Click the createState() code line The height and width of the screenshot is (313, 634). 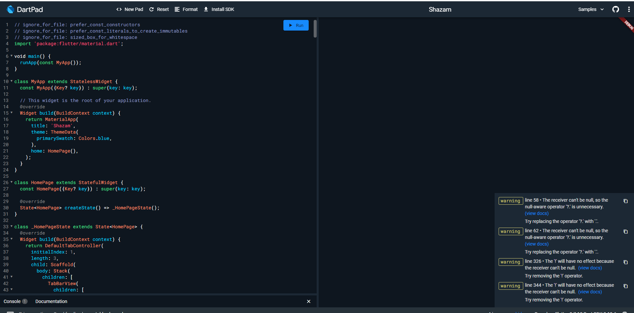click(x=90, y=208)
